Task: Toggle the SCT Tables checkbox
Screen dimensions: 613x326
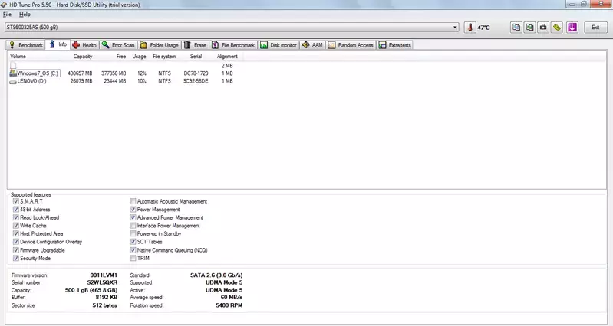Action: [x=133, y=242]
